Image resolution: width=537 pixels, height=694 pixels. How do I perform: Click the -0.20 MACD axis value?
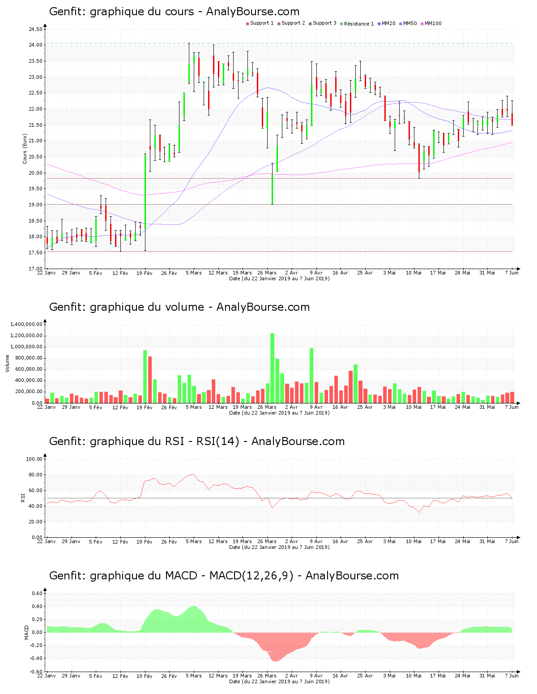click(x=36, y=645)
